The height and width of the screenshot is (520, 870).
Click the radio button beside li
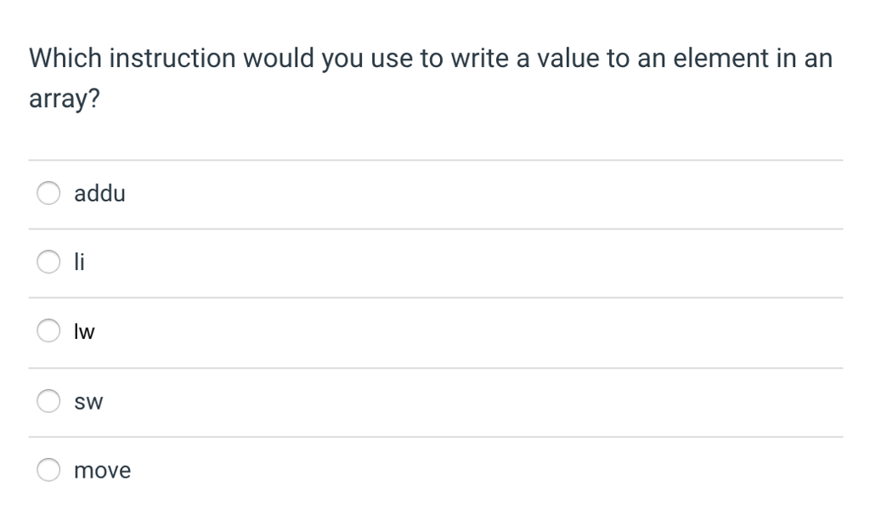(48, 262)
